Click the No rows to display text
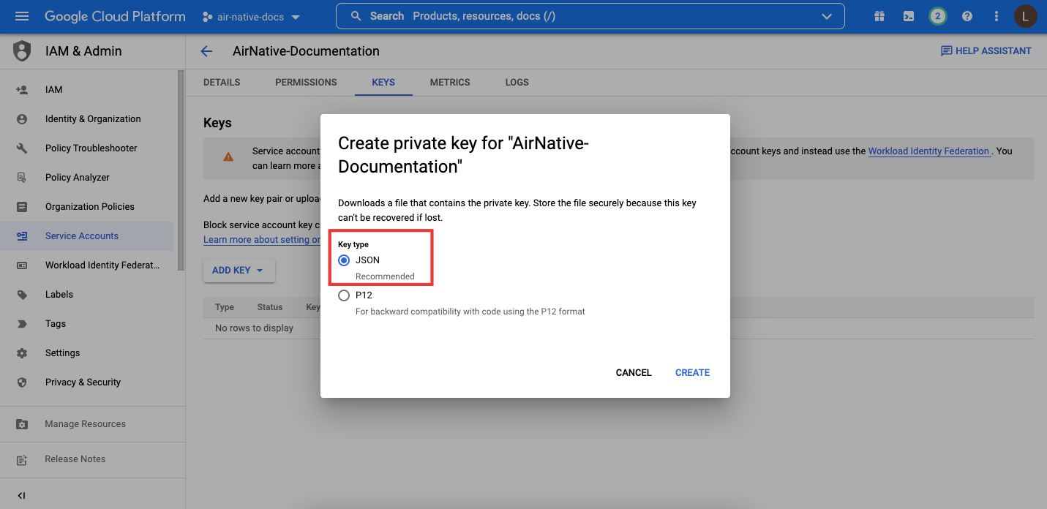Image resolution: width=1047 pixels, height=509 pixels. (254, 328)
